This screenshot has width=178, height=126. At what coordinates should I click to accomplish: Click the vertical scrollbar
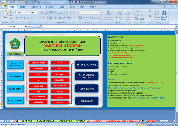pos(177,73)
